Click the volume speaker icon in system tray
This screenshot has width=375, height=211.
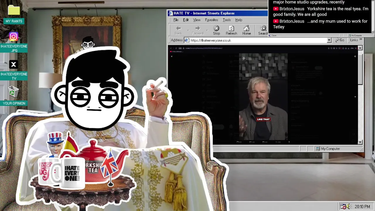tap(349, 207)
